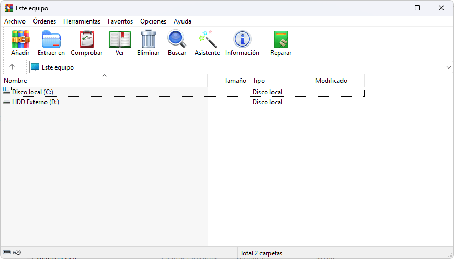
Task: Click Tipo cell of HDD Externo row
Action: pos(267,102)
